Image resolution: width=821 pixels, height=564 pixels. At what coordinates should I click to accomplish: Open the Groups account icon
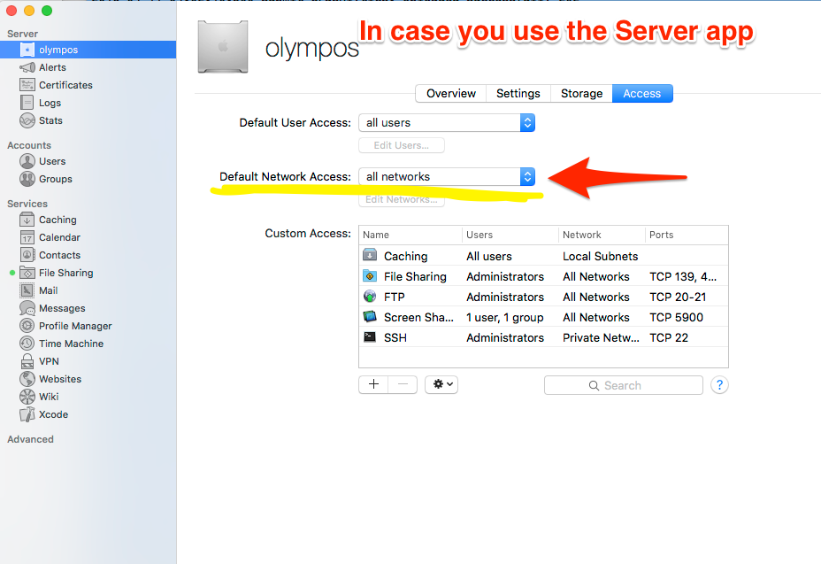coord(27,179)
